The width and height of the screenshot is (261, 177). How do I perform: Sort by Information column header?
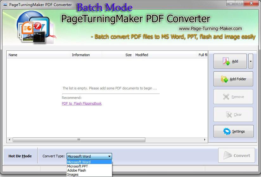86,55
